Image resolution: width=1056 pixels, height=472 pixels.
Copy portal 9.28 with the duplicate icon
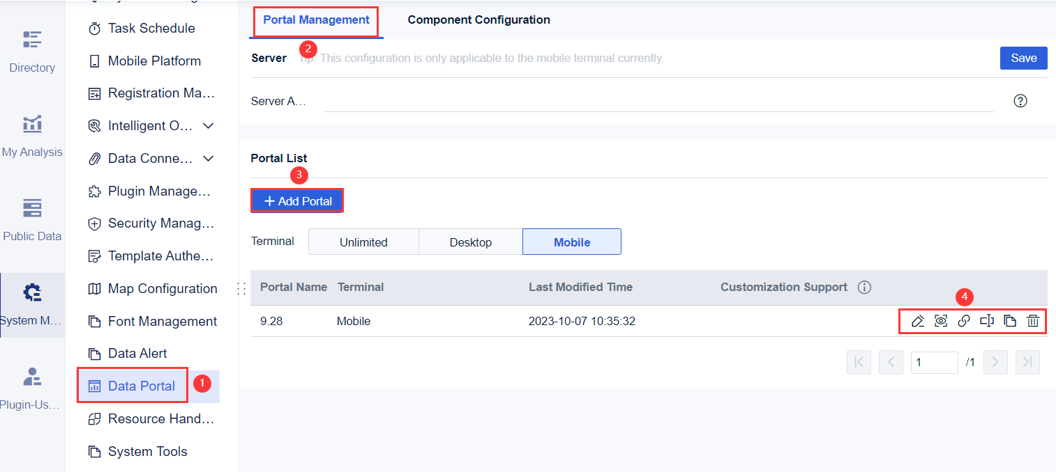1010,321
